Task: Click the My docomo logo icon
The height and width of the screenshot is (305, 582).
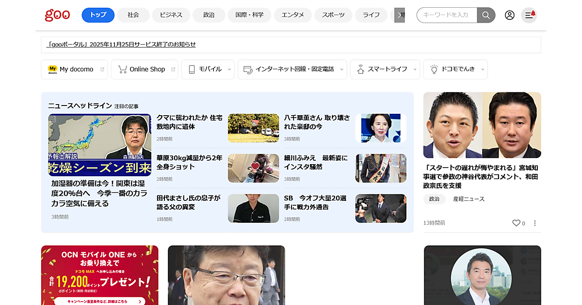Action: coord(52,69)
